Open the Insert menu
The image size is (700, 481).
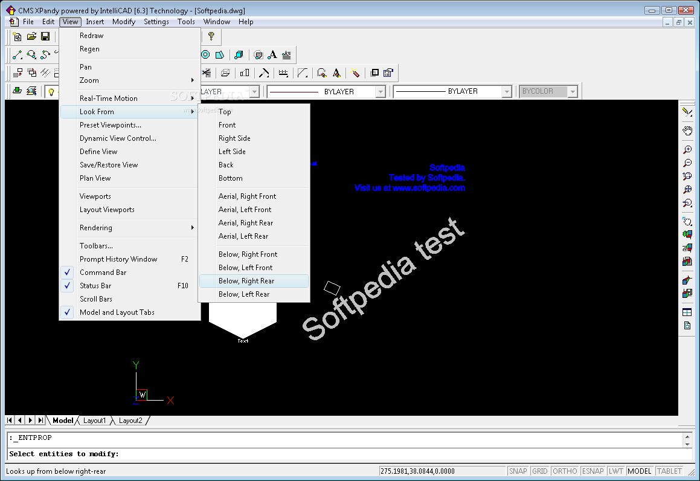tap(95, 21)
